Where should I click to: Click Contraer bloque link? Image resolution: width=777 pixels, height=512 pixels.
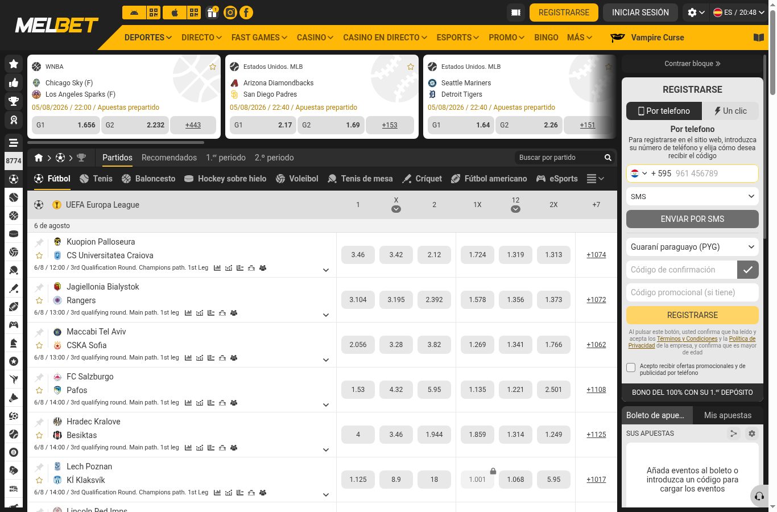click(692, 64)
